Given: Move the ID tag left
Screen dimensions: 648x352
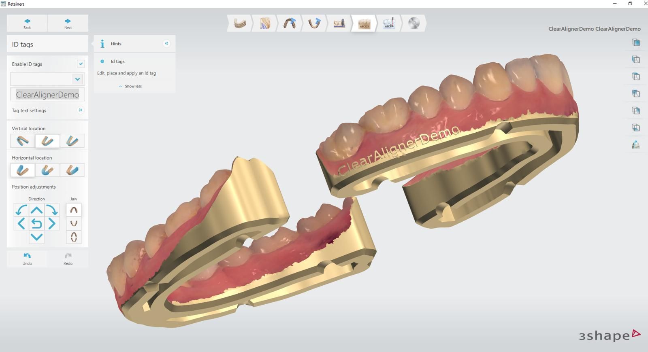Looking at the screenshot, I should pyautogui.click(x=21, y=223).
